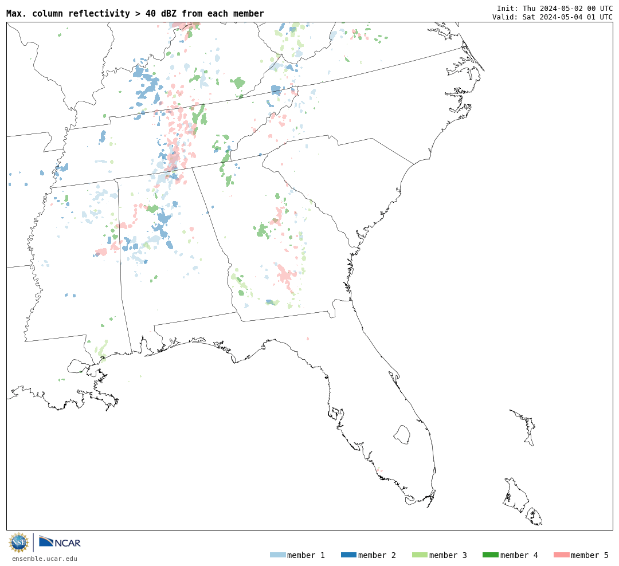Click the 'Init: Thu 2024-05-02 00 UTC' text
The width and height of the screenshot is (619, 566).
point(555,8)
